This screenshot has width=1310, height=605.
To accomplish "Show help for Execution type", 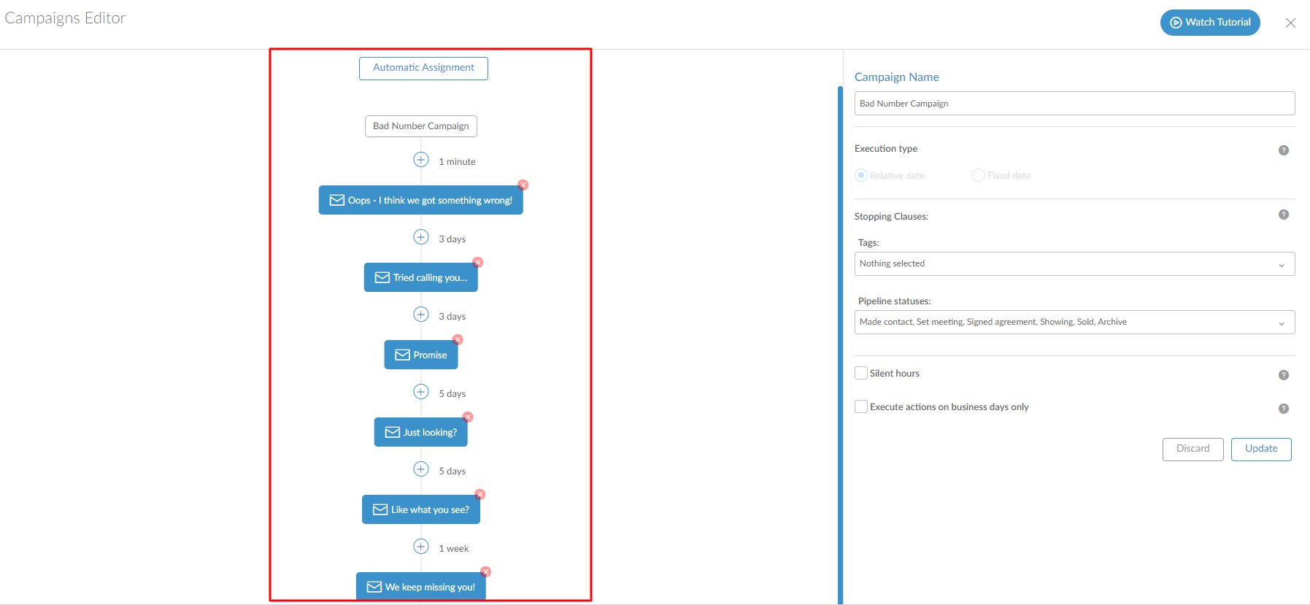I will tap(1284, 150).
